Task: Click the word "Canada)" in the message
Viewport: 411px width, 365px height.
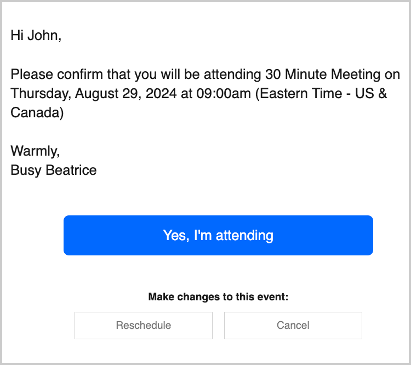Action: coord(37,113)
